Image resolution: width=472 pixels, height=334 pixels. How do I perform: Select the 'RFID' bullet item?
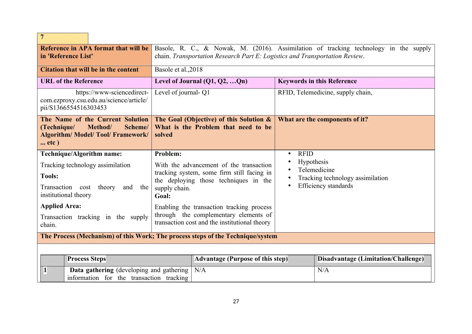pos(306,154)
